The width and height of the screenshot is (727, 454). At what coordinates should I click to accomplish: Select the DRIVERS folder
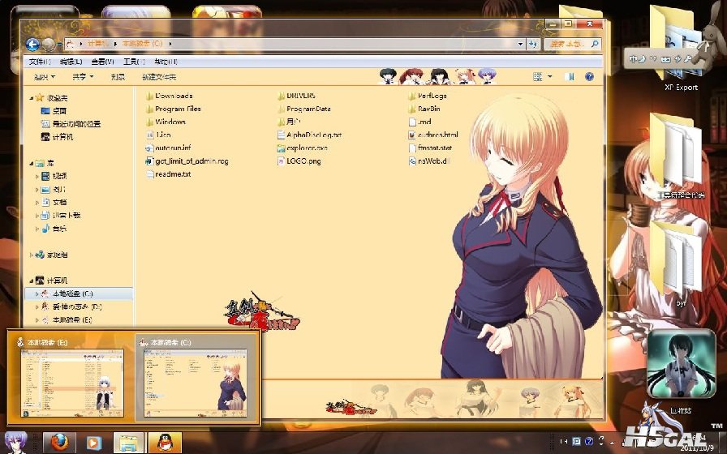297,96
